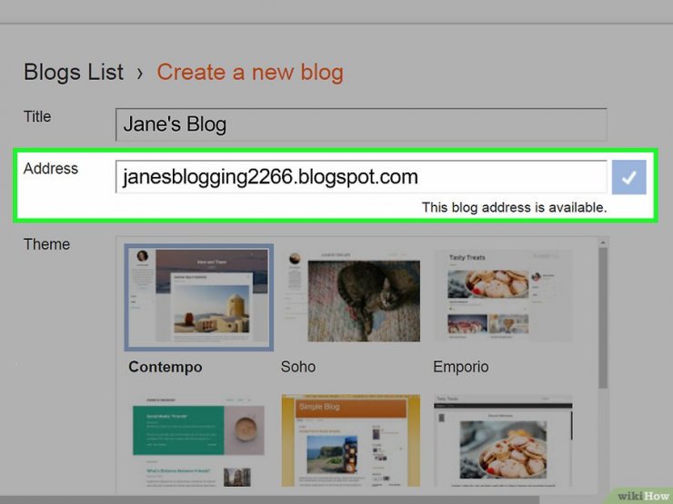Click the theme list scrollbar thumb
Screen dimensions: 673x504
603,318
